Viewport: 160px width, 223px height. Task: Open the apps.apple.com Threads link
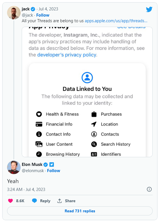[x=116, y=21]
